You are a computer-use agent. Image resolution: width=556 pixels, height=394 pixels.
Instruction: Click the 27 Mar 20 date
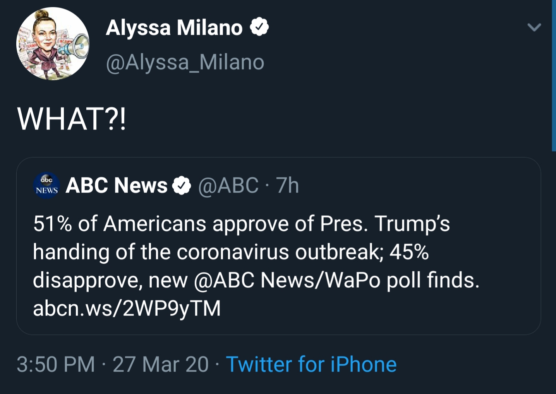[x=161, y=365]
